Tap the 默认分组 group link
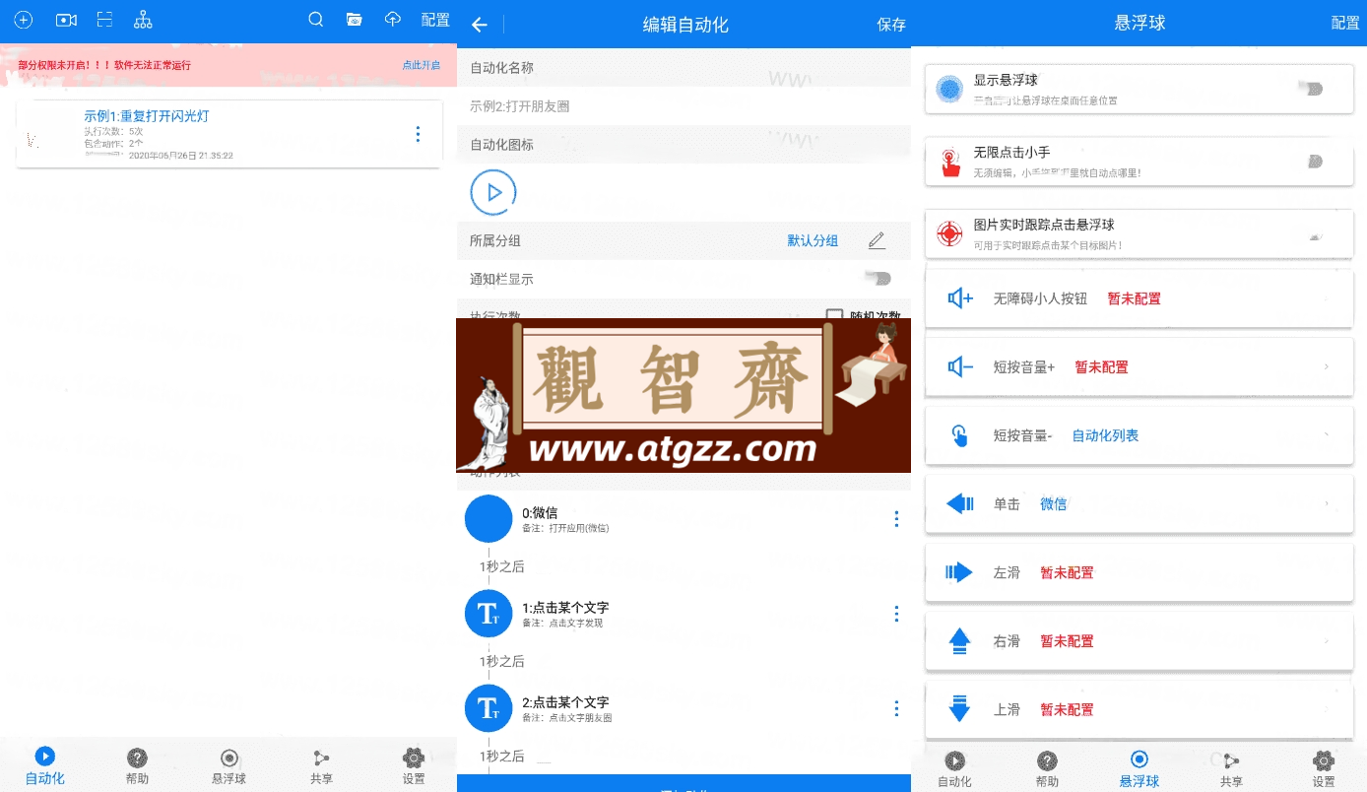 (813, 240)
